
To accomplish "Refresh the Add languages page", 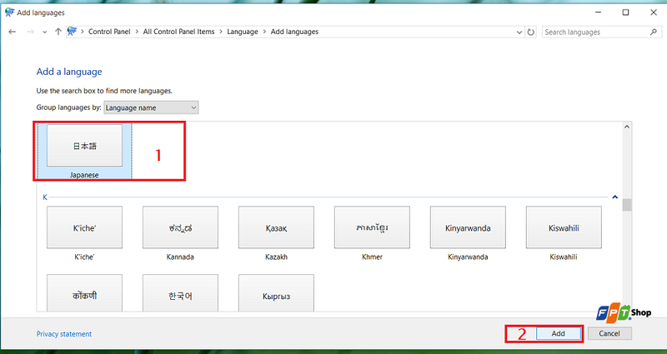I will pos(531,32).
